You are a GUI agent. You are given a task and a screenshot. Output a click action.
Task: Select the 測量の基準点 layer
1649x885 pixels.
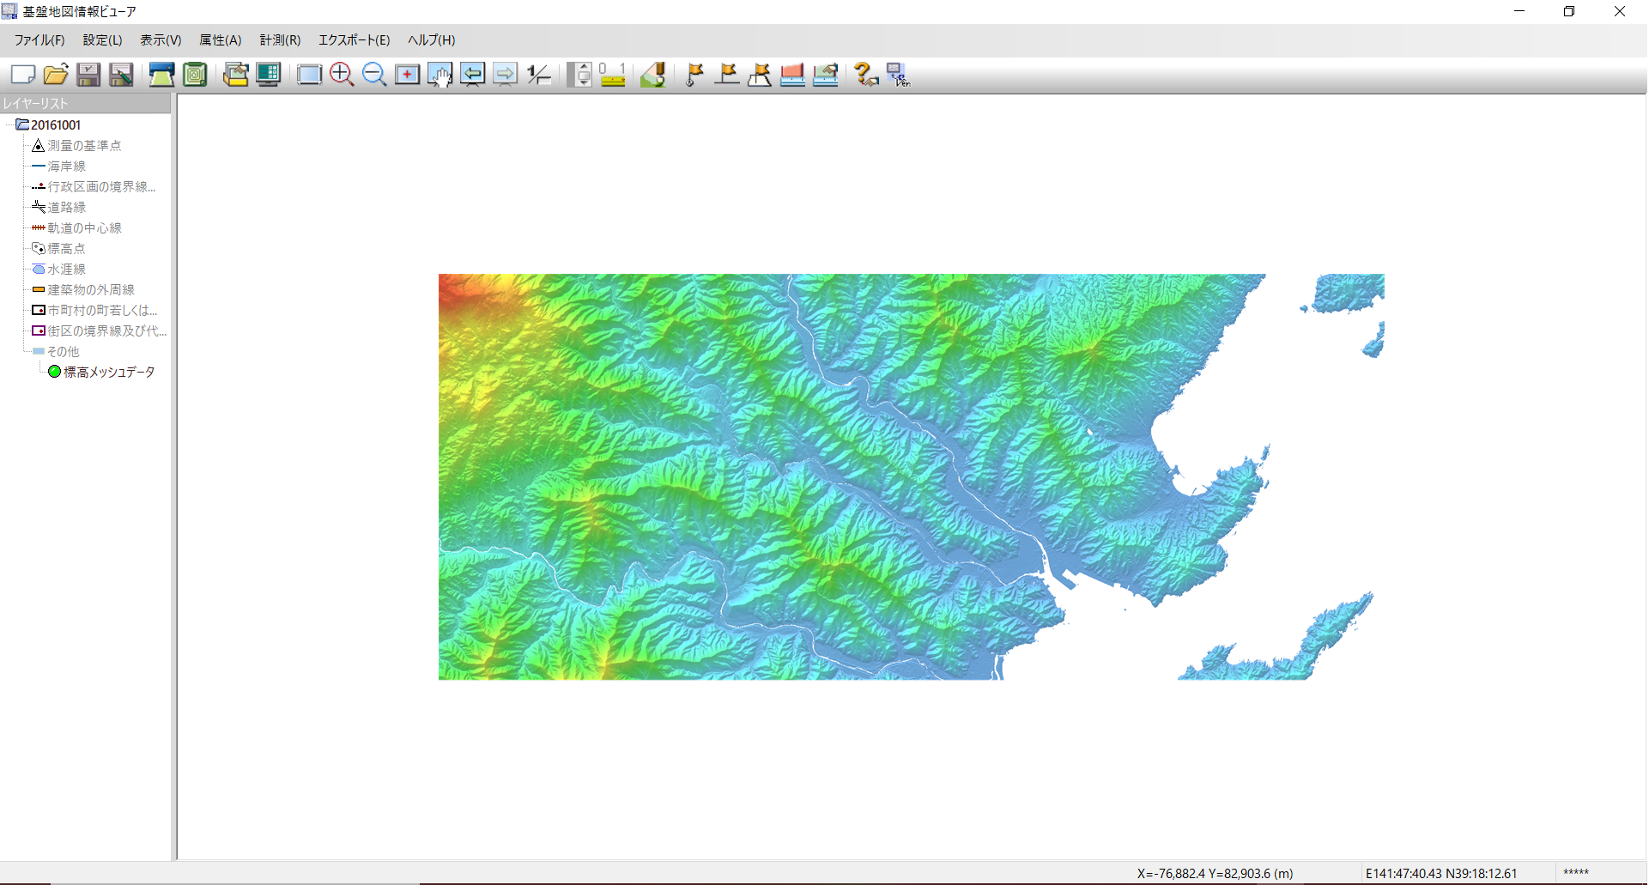84,146
